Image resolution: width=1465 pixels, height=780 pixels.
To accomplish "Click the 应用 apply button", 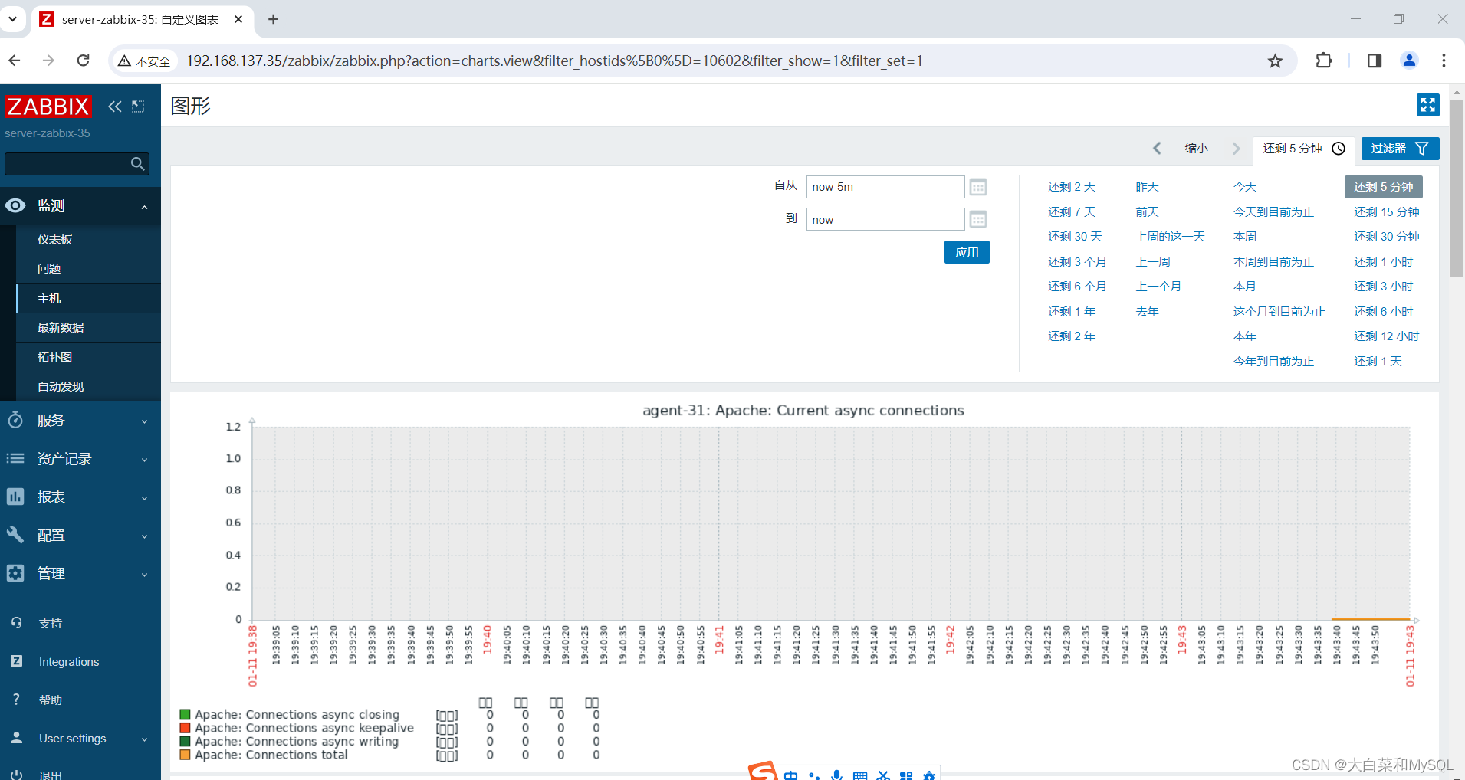I will coord(967,252).
